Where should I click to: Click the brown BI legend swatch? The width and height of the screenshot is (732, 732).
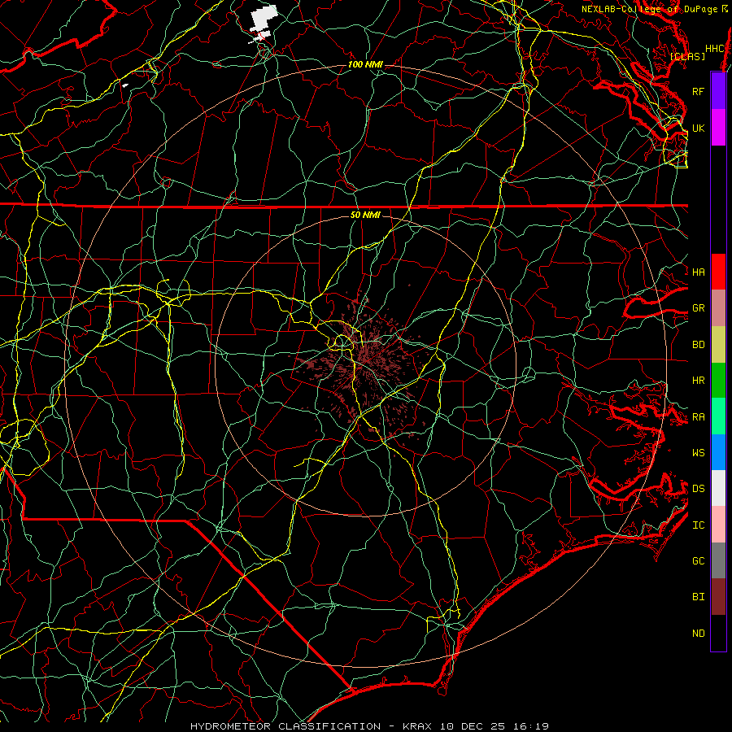718,597
